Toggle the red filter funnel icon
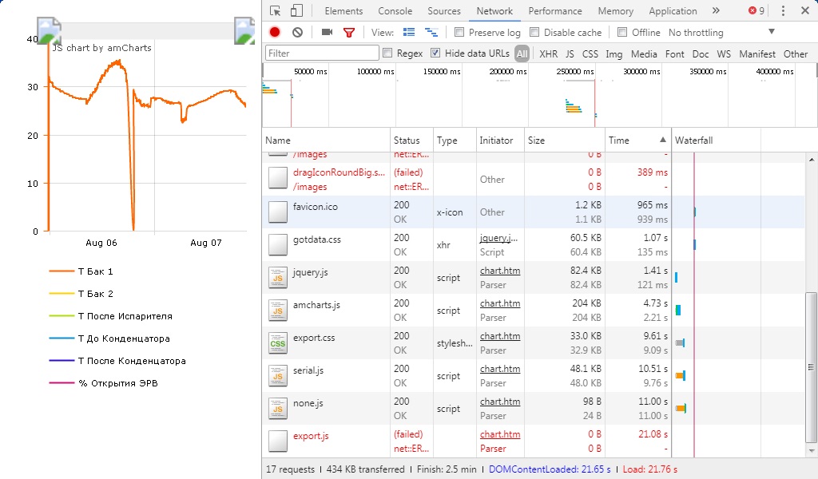This screenshot has width=818, height=479. 348,33
